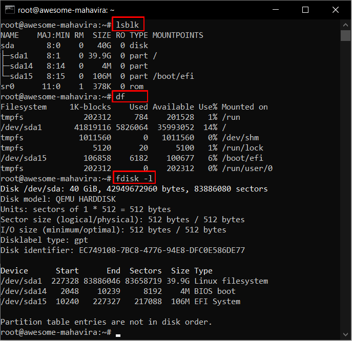The image size is (352, 341).
Task: Click the '39.9G' size in lsblk output
Action: pos(100,56)
